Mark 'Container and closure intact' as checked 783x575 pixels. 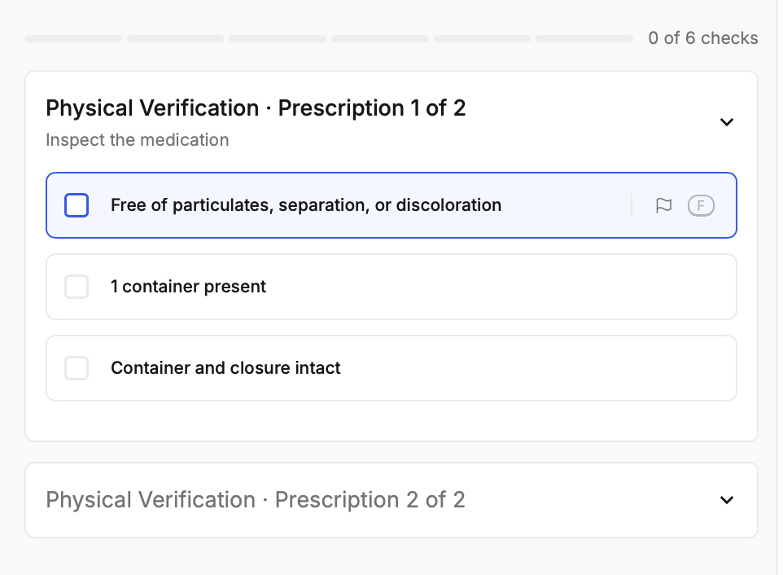pyautogui.click(x=77, y=368)
